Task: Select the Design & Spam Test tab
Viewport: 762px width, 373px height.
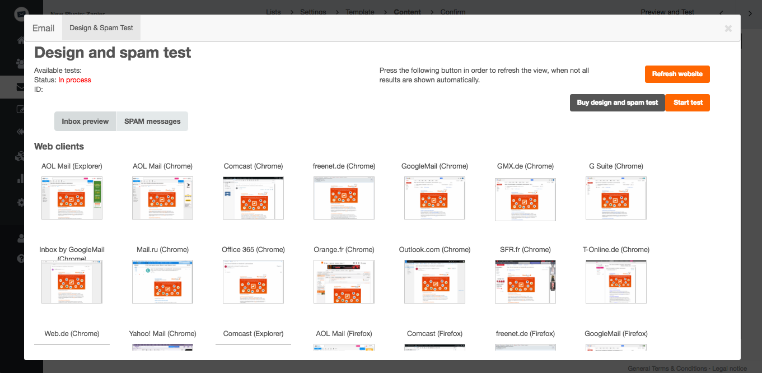Action: (x=101, y=28)
